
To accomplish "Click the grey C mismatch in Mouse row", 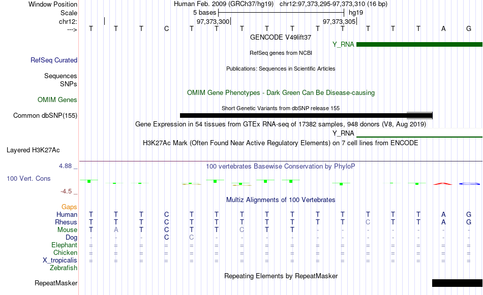I will (242, 230).
